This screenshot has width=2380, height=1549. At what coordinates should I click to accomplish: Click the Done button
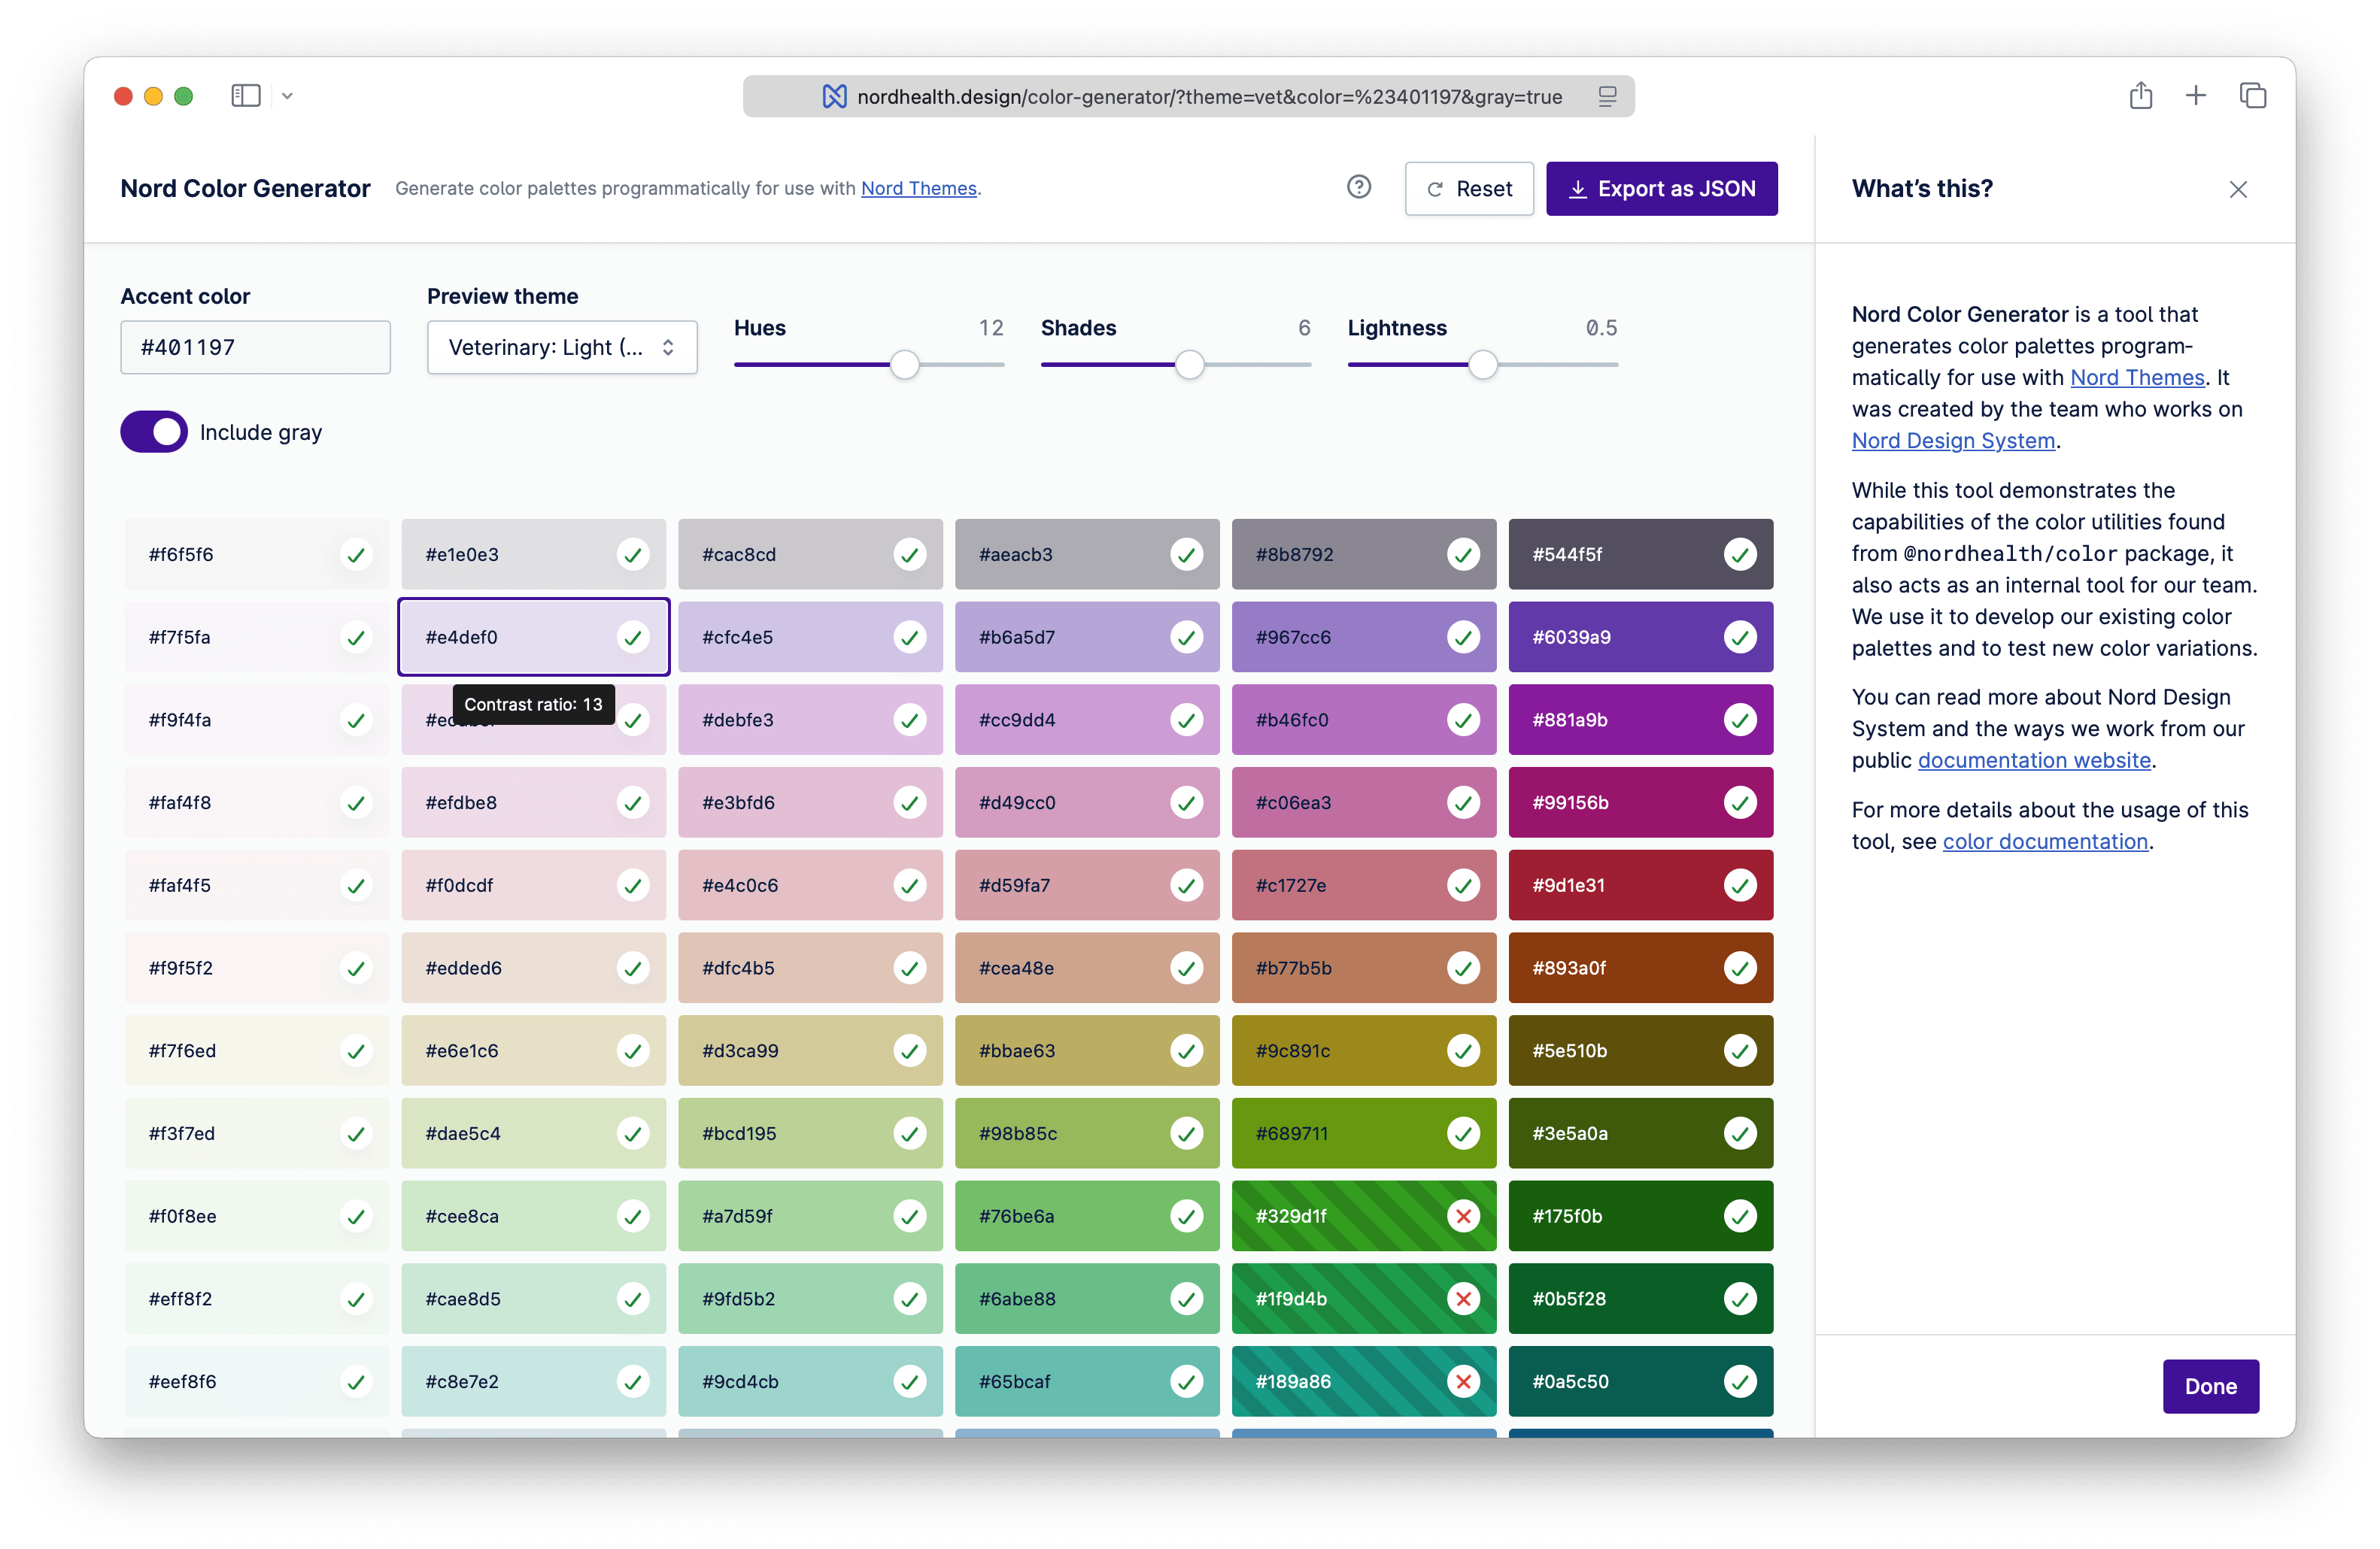pos(2210,1386)
